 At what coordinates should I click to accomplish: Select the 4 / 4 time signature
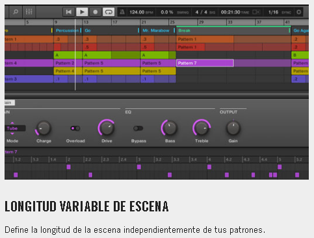tap(205, 12)
